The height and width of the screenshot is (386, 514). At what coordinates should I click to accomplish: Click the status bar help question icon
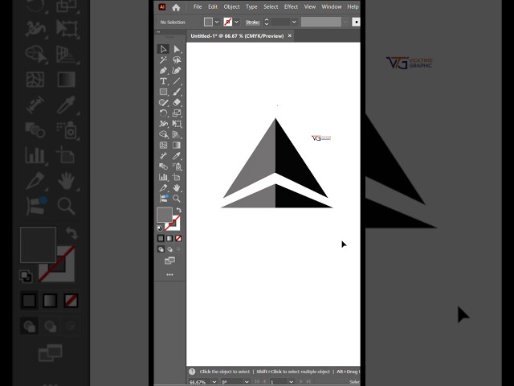click(192, 372)
